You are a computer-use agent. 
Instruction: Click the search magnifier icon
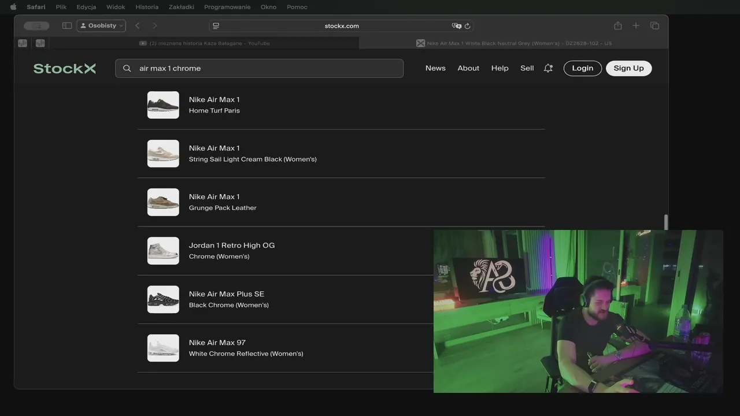[127, 68]
